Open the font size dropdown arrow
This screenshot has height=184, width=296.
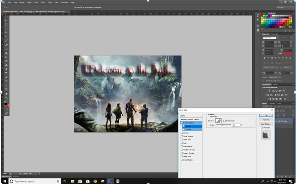(276, 42)
